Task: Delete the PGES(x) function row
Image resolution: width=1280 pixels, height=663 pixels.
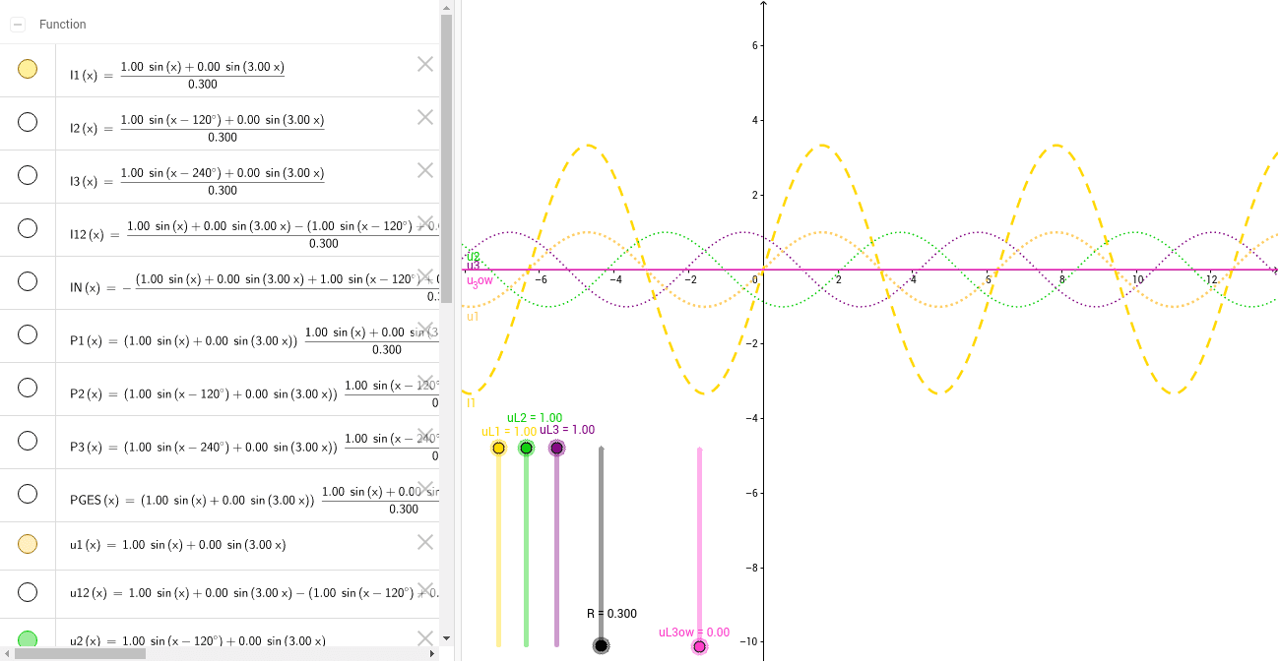Action: tap(425, 489)
